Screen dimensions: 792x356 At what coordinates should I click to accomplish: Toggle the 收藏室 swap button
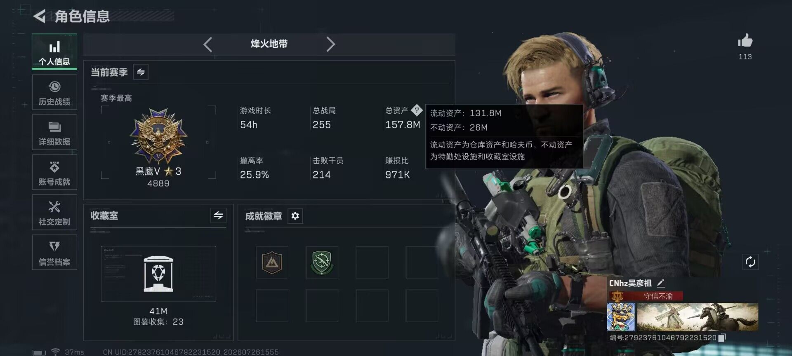click(x=218, y=215)
